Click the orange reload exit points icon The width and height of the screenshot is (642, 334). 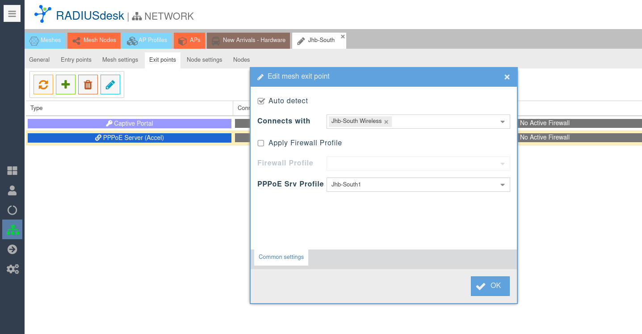tap(43, 85)
